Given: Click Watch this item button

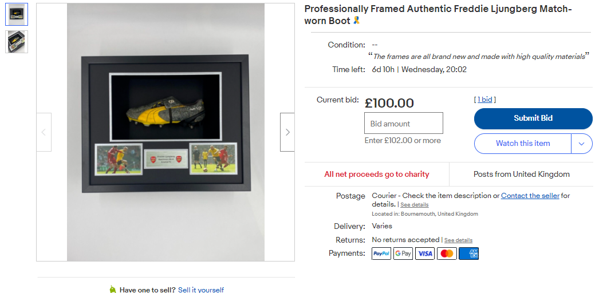Looking at the screenshot, I should coord(523,144).
